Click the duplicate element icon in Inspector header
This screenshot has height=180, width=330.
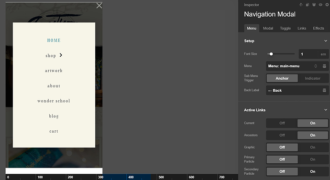(308, 5)
